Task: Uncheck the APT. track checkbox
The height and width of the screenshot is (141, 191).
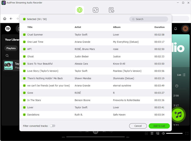Action: [x=24, y=49]
